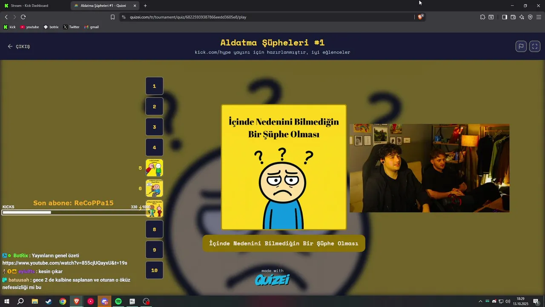Open clock showing 18:29 date

522,301
